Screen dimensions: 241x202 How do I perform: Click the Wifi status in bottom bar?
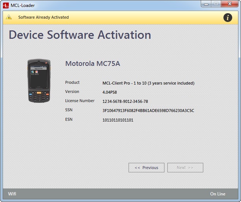click(x=12, y=194)
